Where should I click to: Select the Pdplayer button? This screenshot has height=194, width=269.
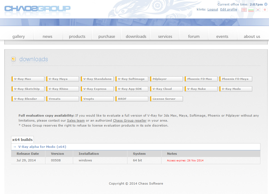(x=166, y=79)
